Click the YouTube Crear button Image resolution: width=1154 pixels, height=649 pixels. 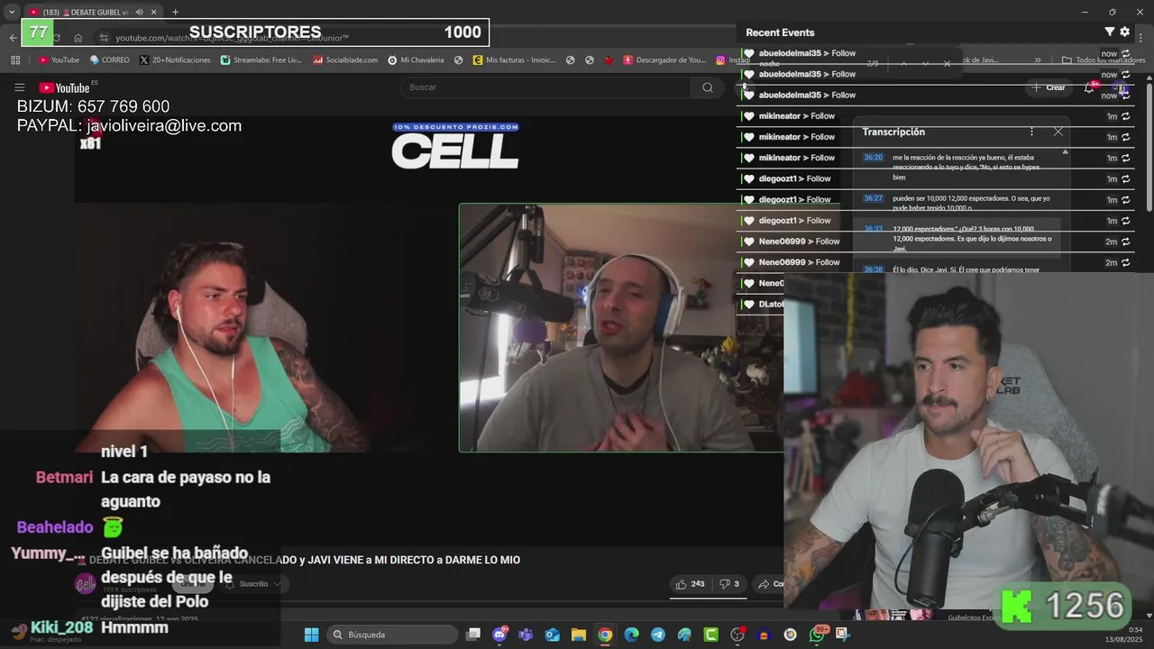1049,87
